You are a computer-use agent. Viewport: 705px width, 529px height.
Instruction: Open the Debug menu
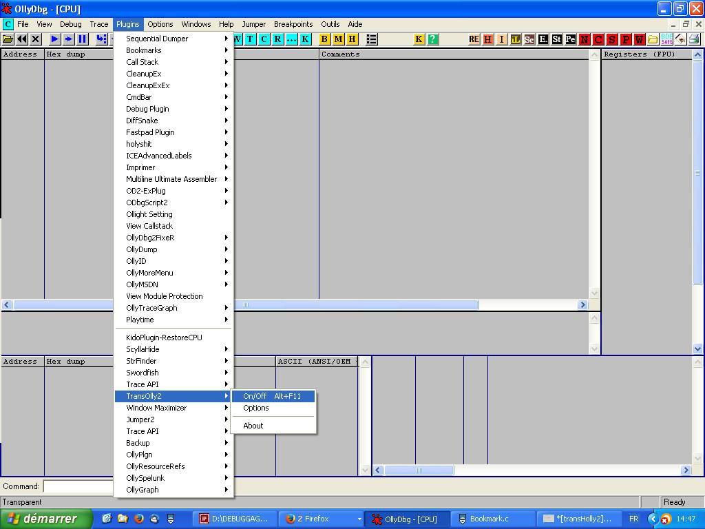click(71, 24)
